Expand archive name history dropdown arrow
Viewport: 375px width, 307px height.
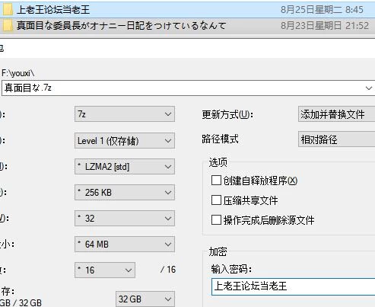pyautogui.click(x=369, y=88)
